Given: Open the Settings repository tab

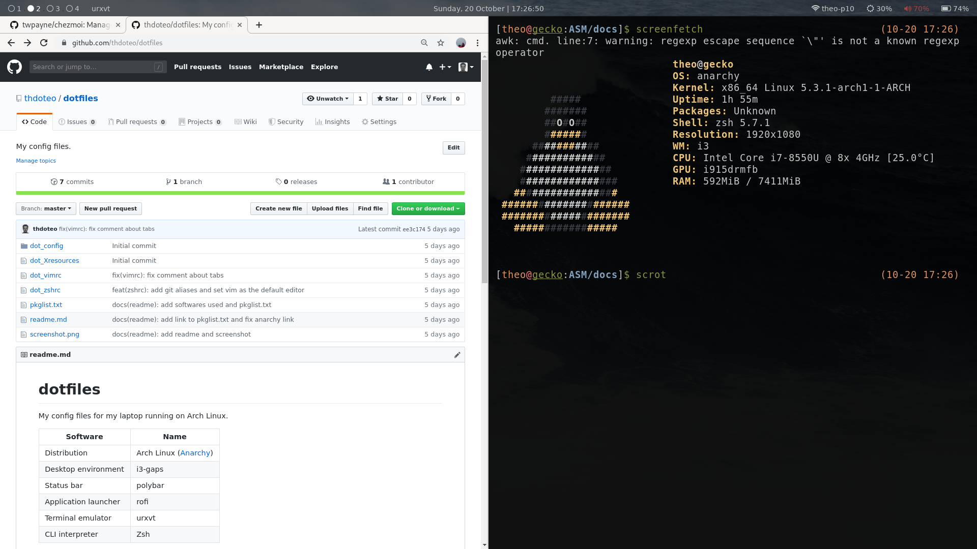Looking at the screenshot, I should coord(379,122).
